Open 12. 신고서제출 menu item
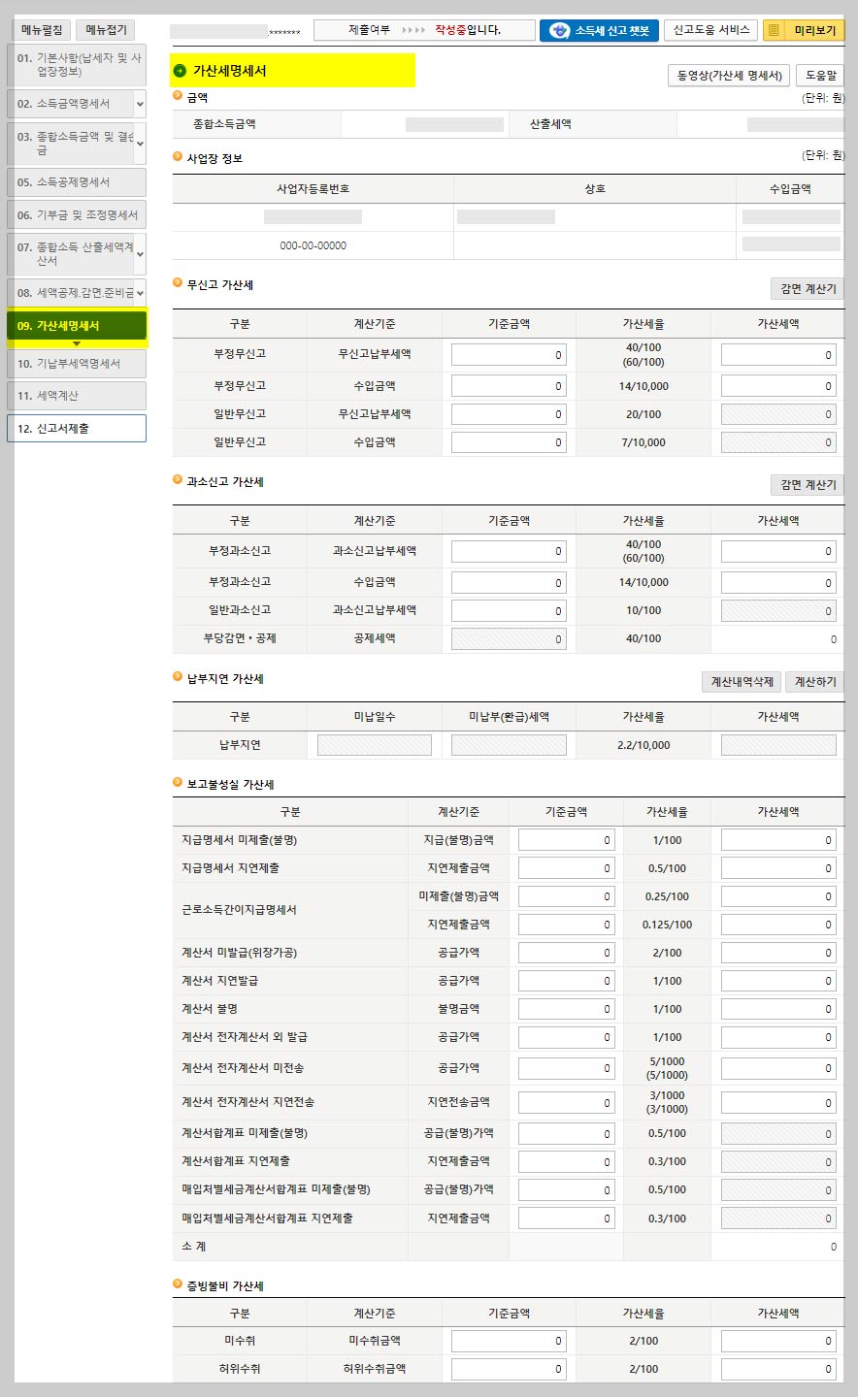The height and width of the screenshot is (1397, 858). pos(77,429)
